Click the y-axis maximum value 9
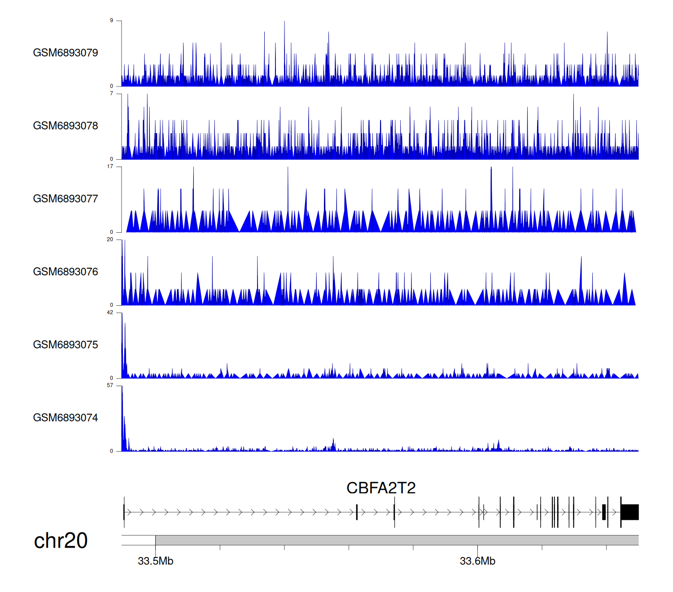Image resolution: width=673 pixels, height=592 pixels. pyautogui.click(x=111, y=21)
